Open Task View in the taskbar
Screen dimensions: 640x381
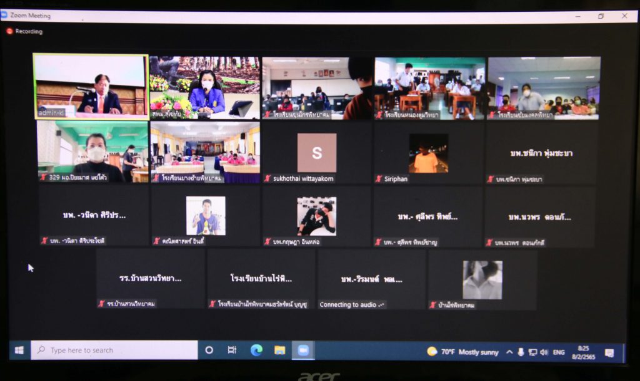tap(232, 350)
